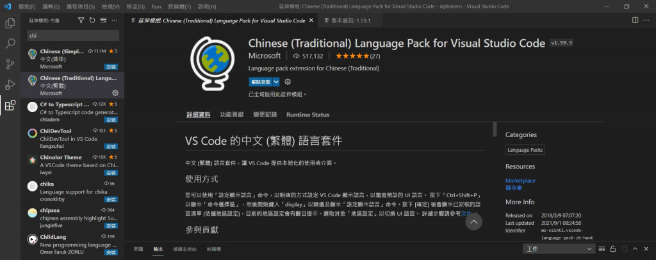
Task: Close the bottom output panel
Action: click(646, 248)
